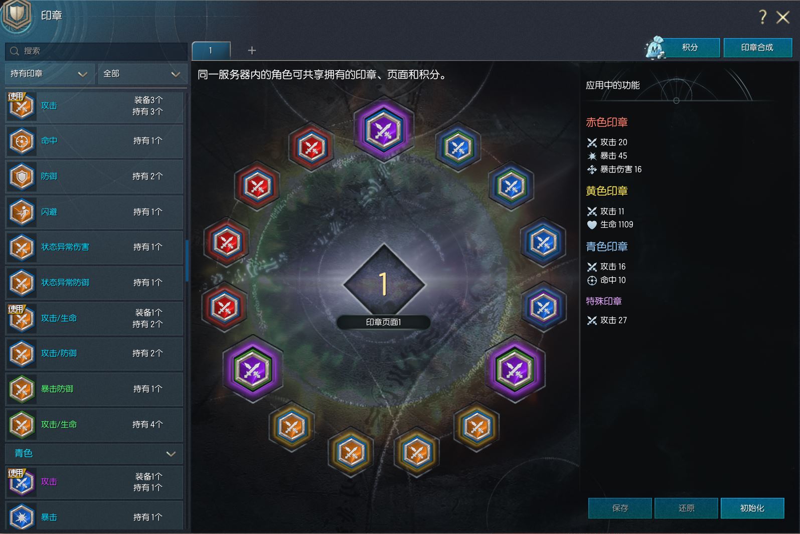Open the help question mark icon
800x534 pixels.
click(762, 17)
